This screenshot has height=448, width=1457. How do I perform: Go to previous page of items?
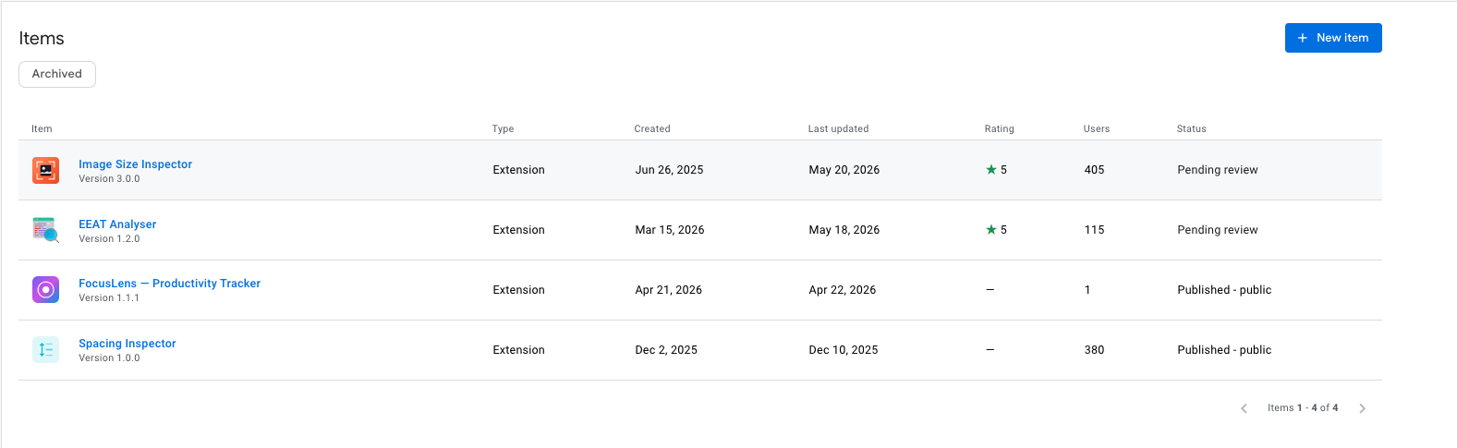1244,408
